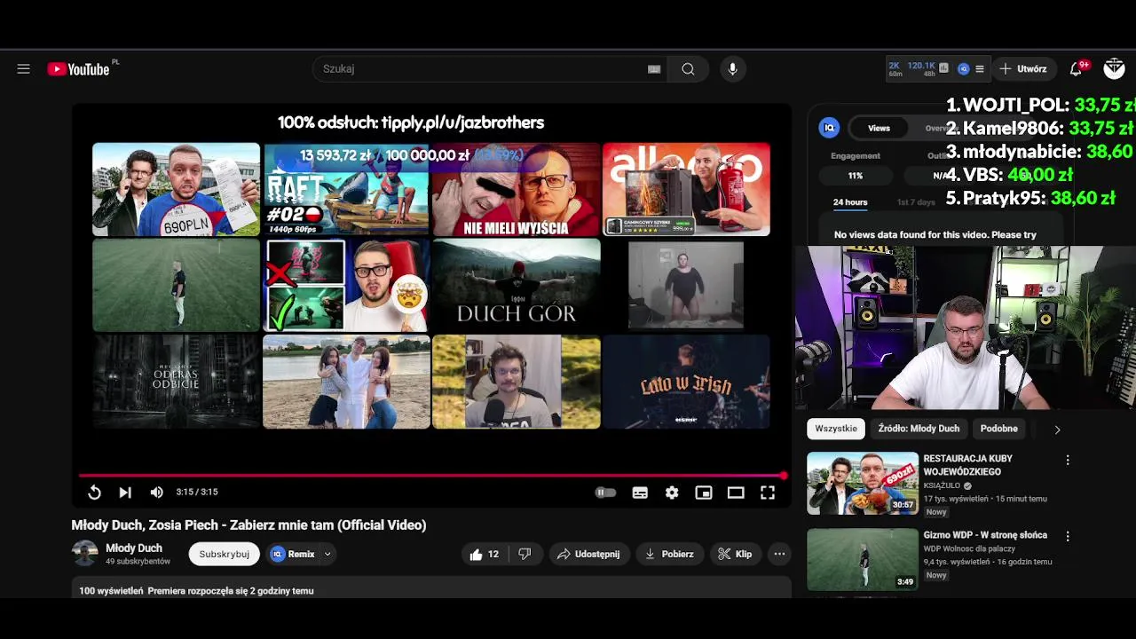This screenshot has height=639, width=1136.
Task: Select the Views tab in vidIQ panel
Action: tap(879, 128)
